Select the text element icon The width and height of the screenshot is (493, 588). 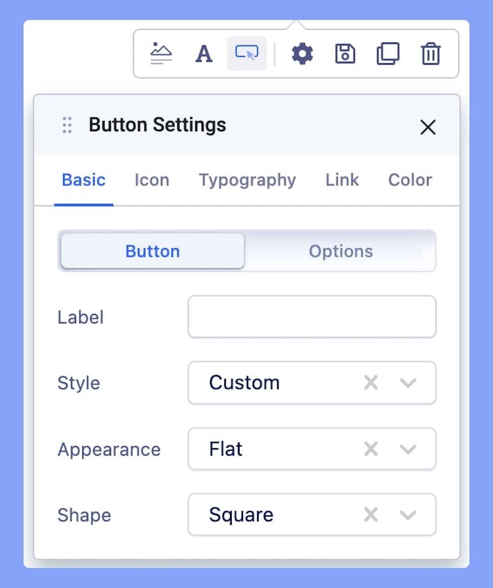(x=204, y=53)
